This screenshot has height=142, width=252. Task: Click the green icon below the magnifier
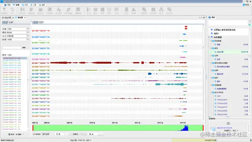[249, 25]
